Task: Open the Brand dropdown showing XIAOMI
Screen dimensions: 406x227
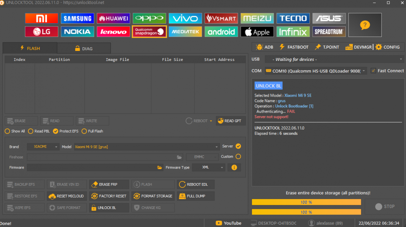Action: [x=43, y=147]
